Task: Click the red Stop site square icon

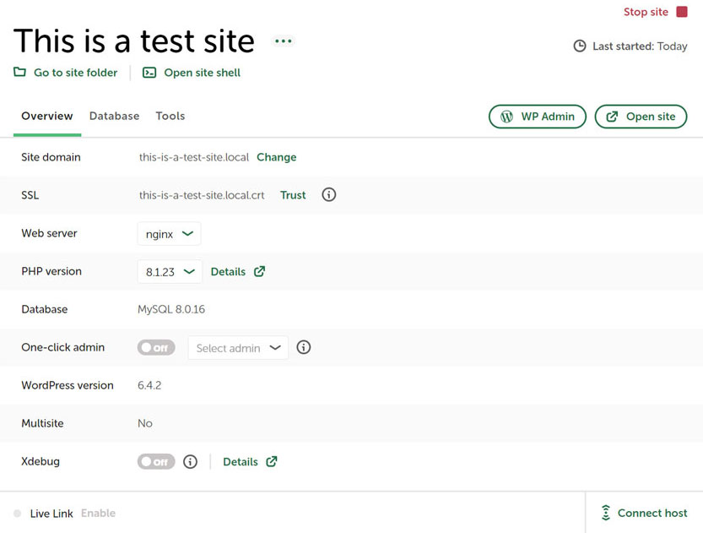Action: 682,12
